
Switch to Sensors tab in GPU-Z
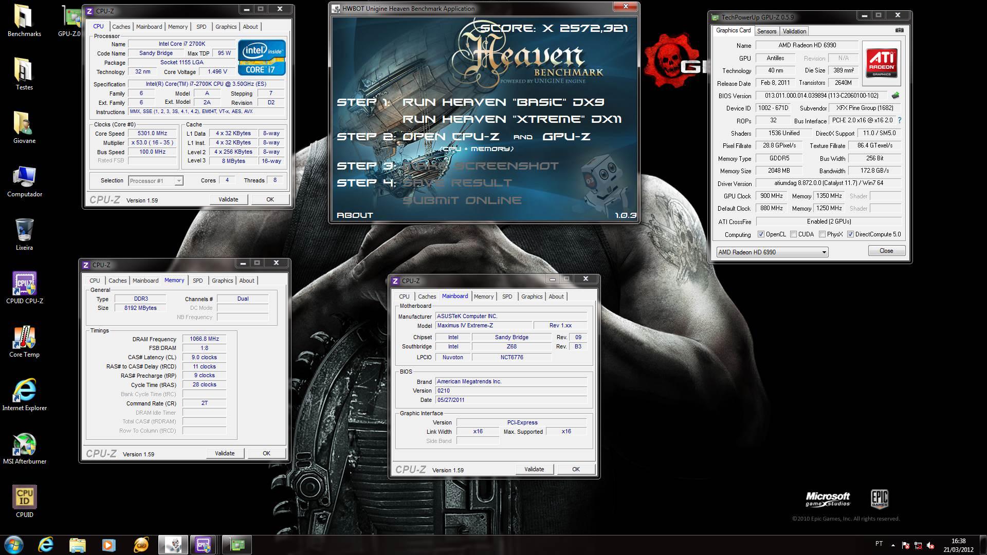pos(766,31)
